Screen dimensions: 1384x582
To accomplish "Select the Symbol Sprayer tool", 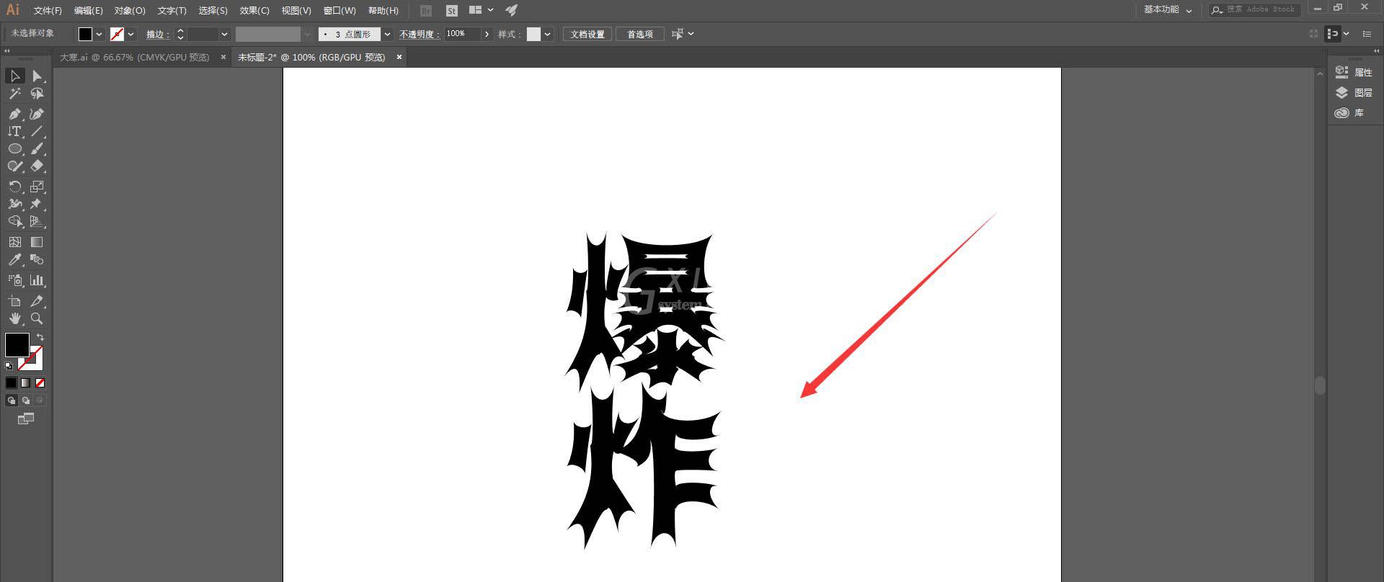I will click(x=14, y=280).
